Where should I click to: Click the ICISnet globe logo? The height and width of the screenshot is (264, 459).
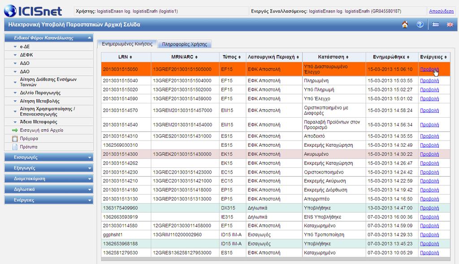click(11, 11)
